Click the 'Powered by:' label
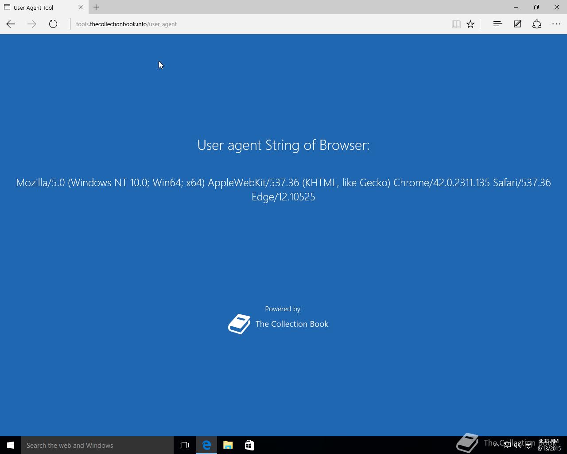This screenshot has width=567, height=454. point(283,309)
